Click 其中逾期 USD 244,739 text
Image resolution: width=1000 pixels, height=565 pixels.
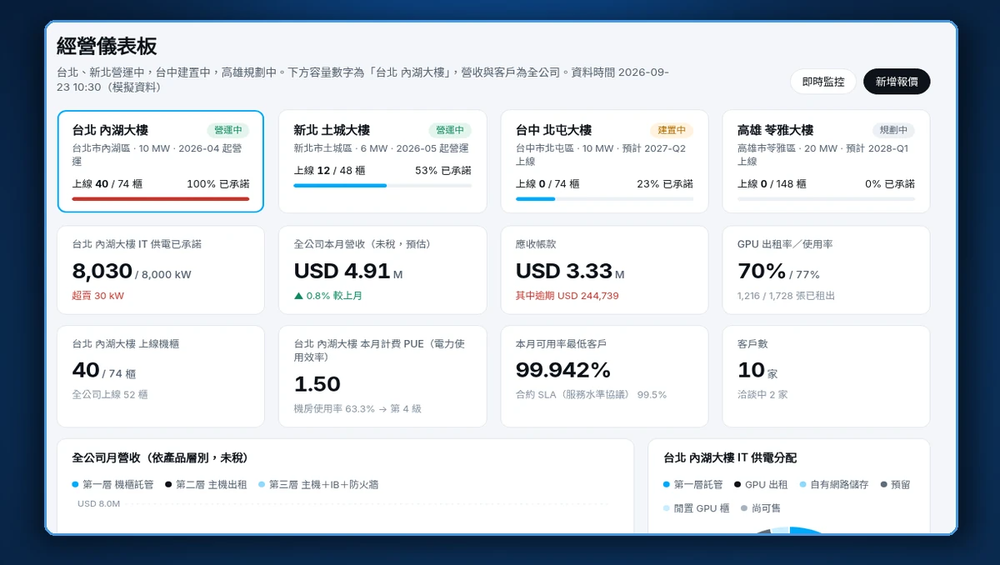tap(567, 296)
